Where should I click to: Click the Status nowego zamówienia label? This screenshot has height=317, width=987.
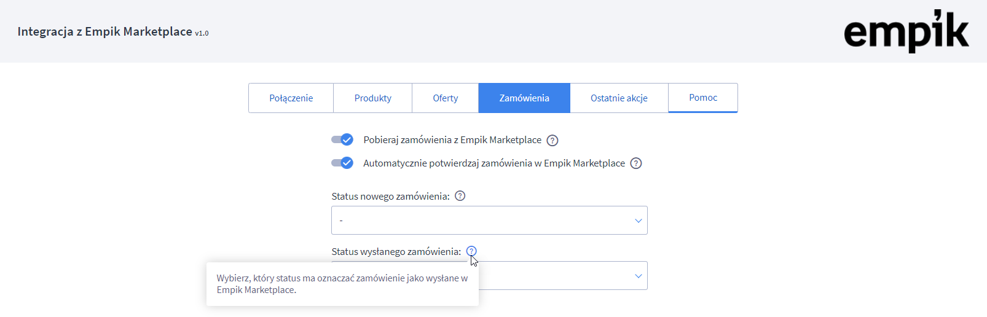(x=390, y=197)
